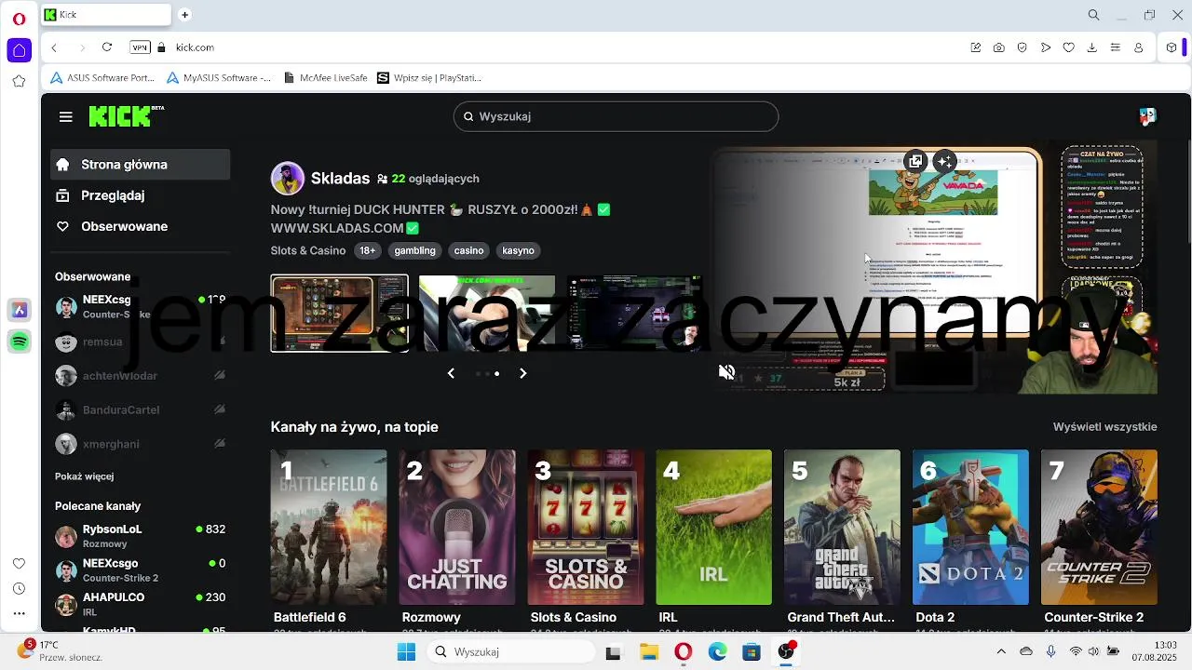The width and height of the screenshot is (1192, 670).
Task: Open Windows Start menu
Action: 407,652
